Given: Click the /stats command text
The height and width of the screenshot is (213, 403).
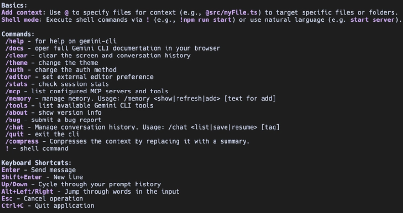Looking at the screenshot, I should (17, 84).
